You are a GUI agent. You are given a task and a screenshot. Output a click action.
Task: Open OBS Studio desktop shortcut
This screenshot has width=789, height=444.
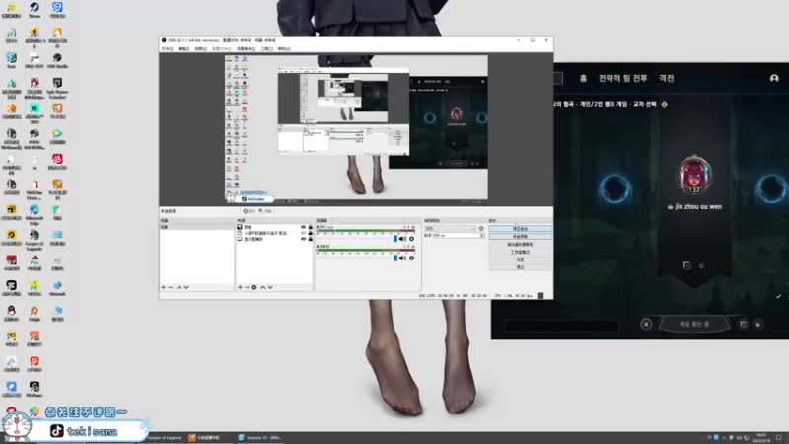[57, 61]
